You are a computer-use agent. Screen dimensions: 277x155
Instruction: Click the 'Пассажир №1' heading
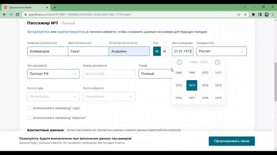tap(42, 23)
